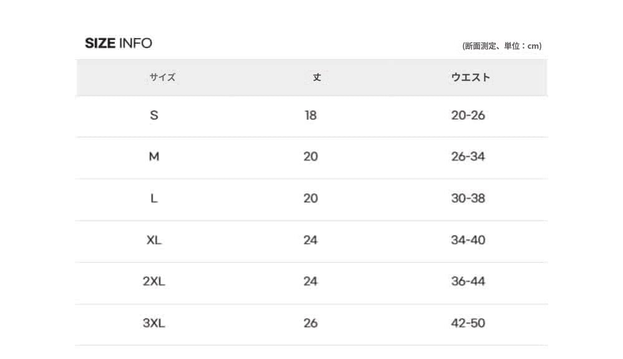Click the SIZE INFO heading
Image resolution: width=623 pixels, height=359 pixels.
[x=118, y=43]
